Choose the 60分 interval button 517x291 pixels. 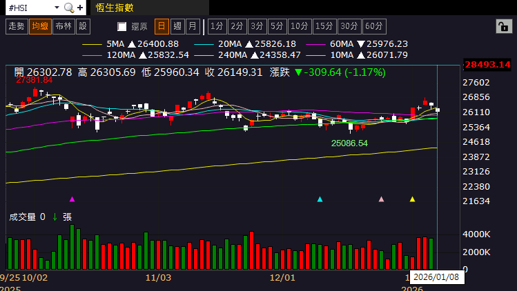click(374, 26)
